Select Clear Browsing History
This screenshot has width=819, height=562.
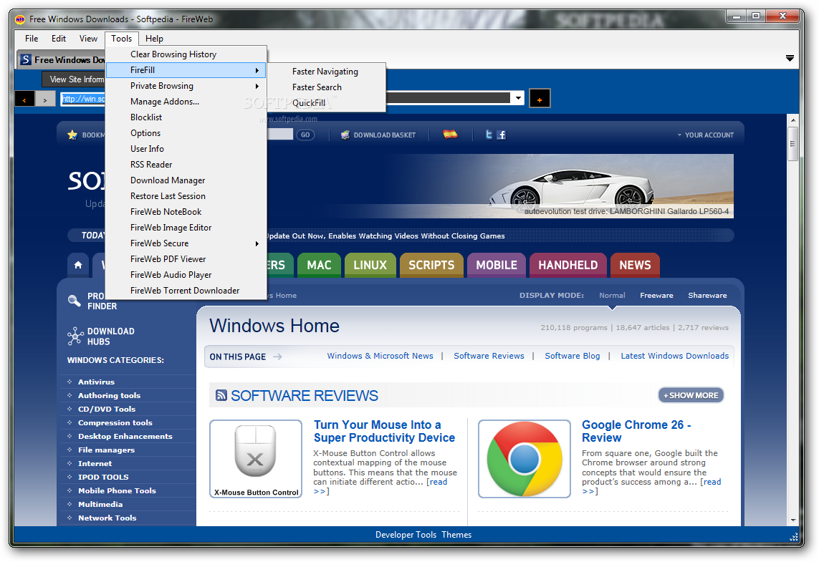(186, 54)
